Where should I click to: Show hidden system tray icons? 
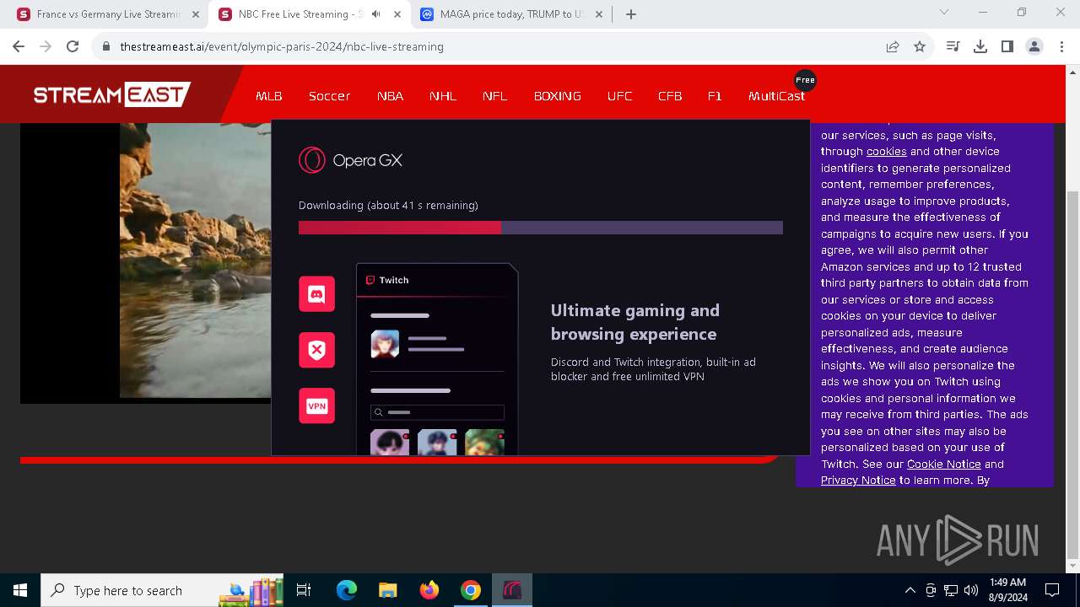(x=910, y=590)
